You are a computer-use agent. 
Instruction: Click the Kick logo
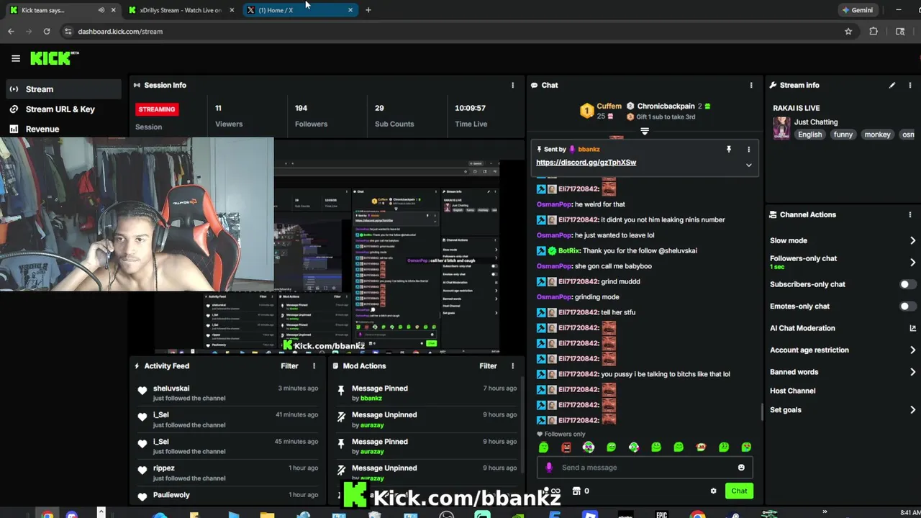tap(54, 58)
